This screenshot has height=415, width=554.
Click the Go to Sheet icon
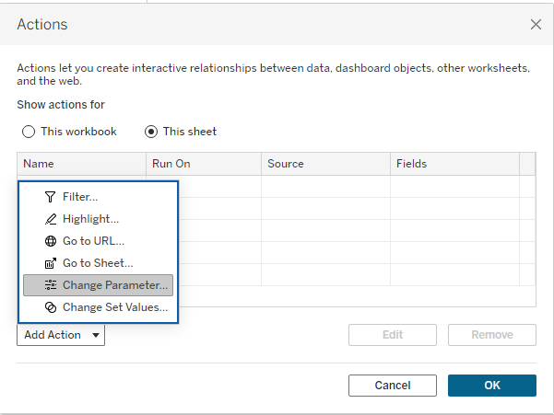pyautogui.click(x=51, y=263)
